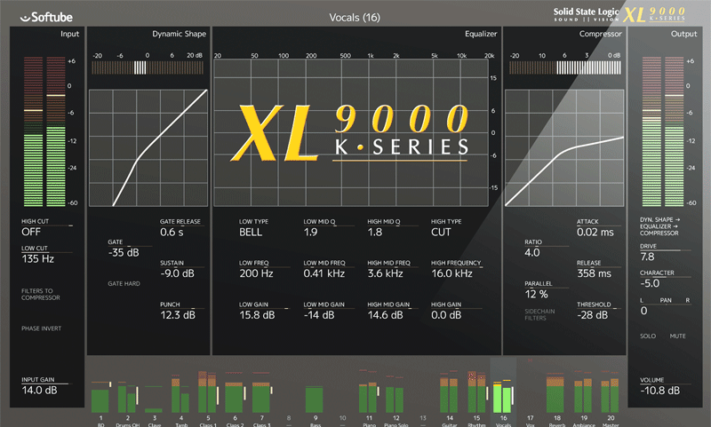
Task: Adjust Low Freq 200 Hz value
Action: (256, 273)
